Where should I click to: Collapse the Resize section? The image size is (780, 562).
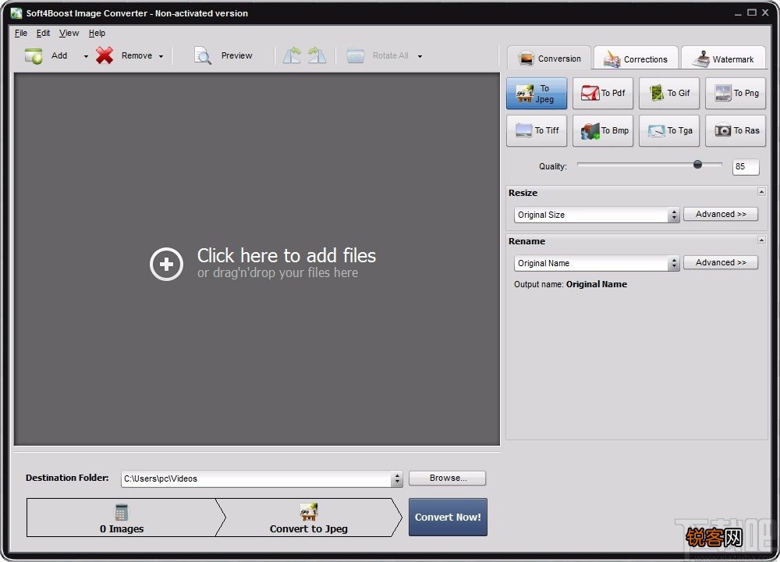point(761,192)
